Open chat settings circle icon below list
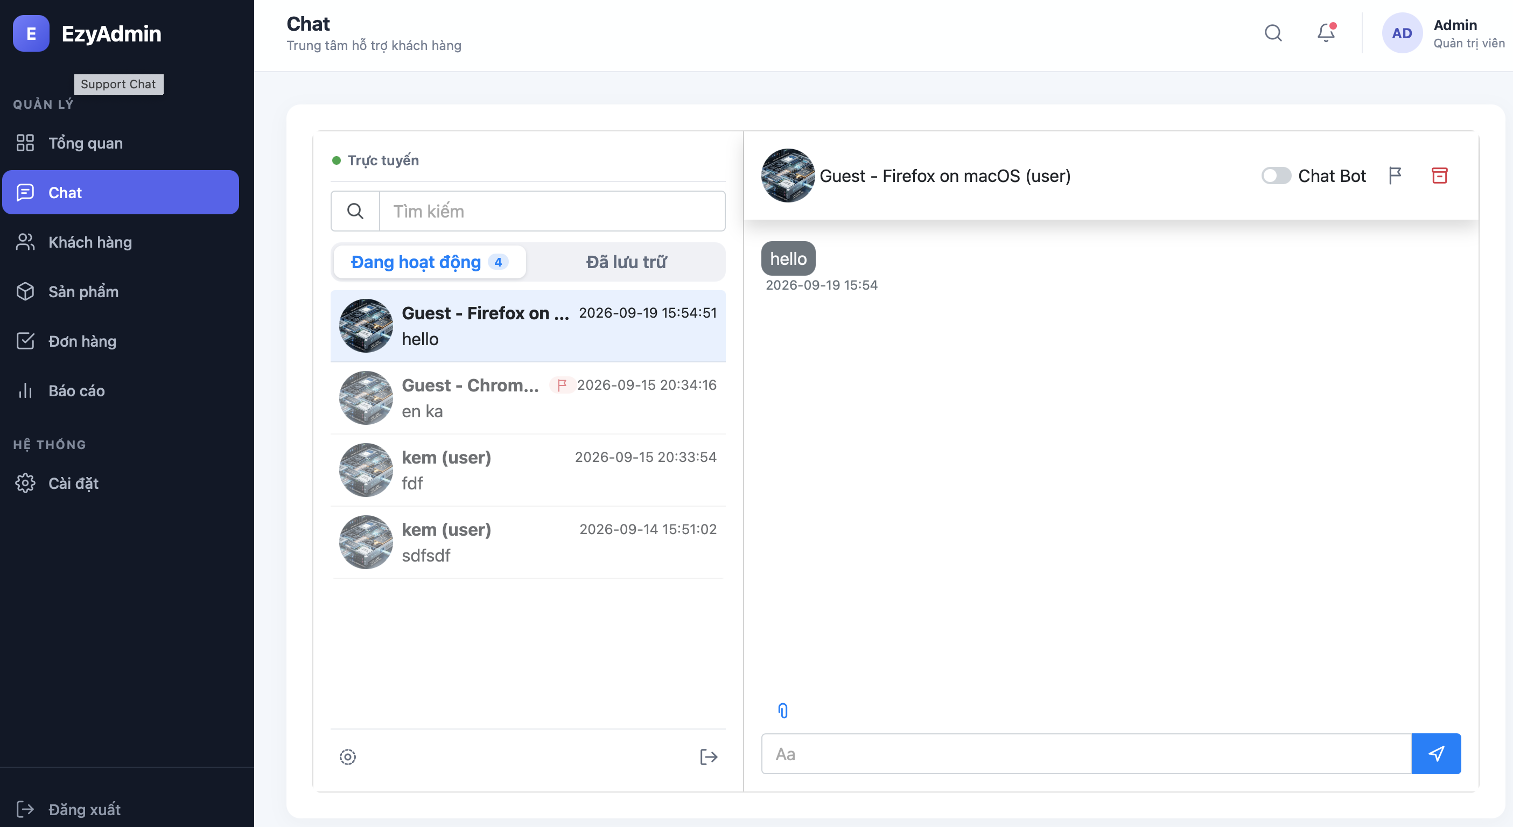 click(x=348, y=756)
